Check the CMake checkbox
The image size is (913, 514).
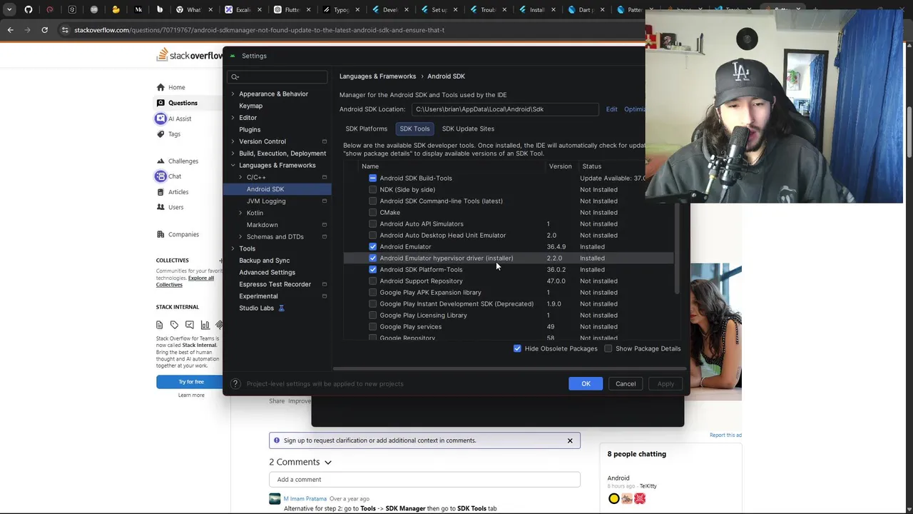tap(372, 213)
